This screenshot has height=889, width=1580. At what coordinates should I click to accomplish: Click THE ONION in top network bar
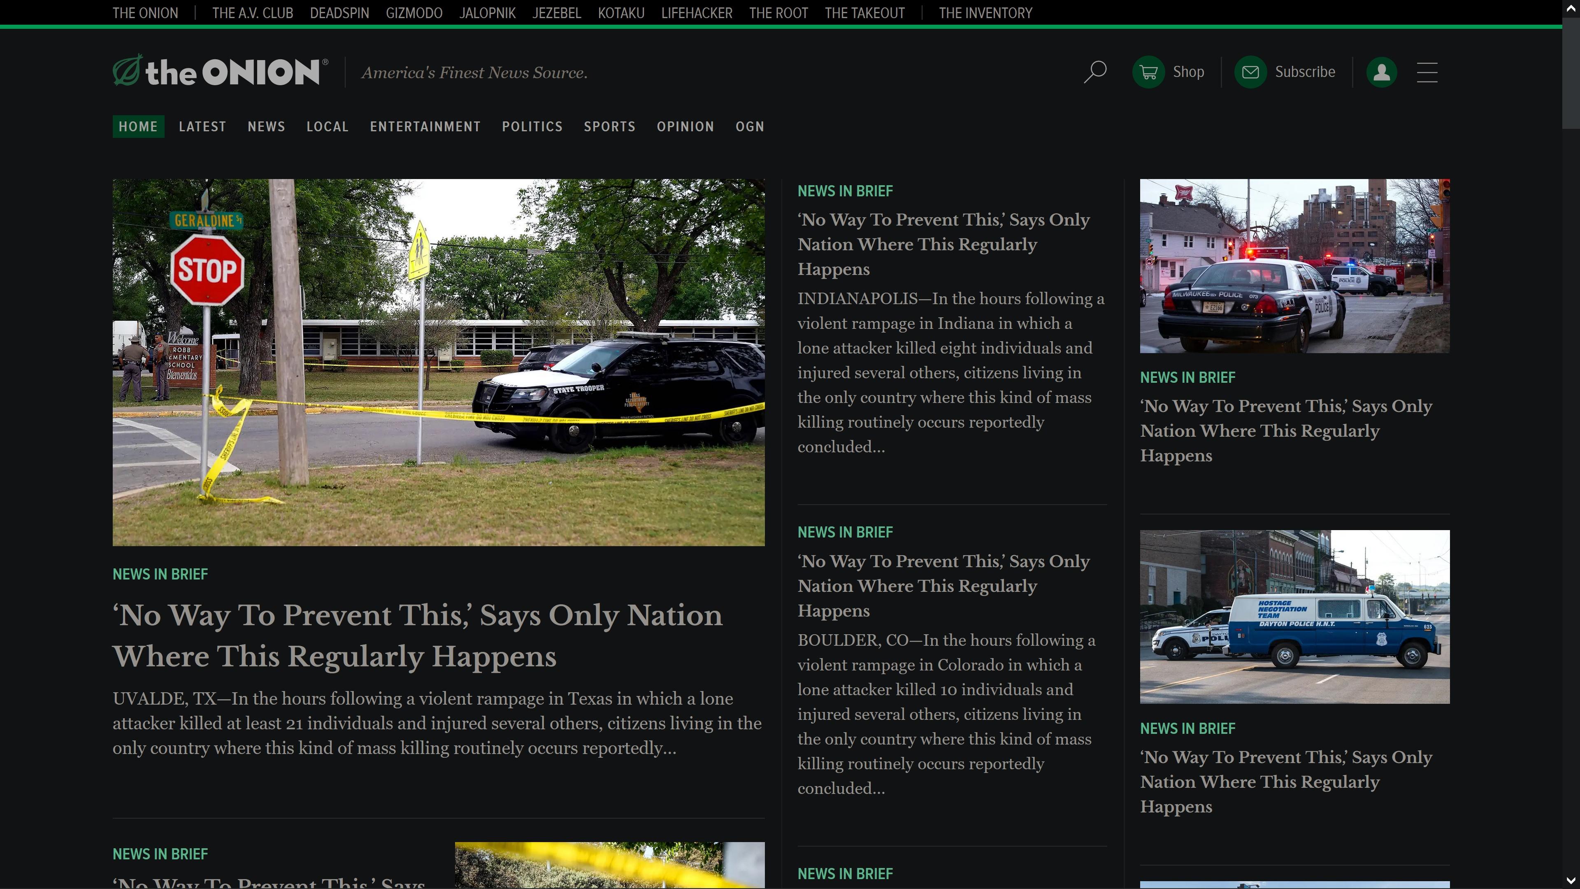(x=145, y=13)
